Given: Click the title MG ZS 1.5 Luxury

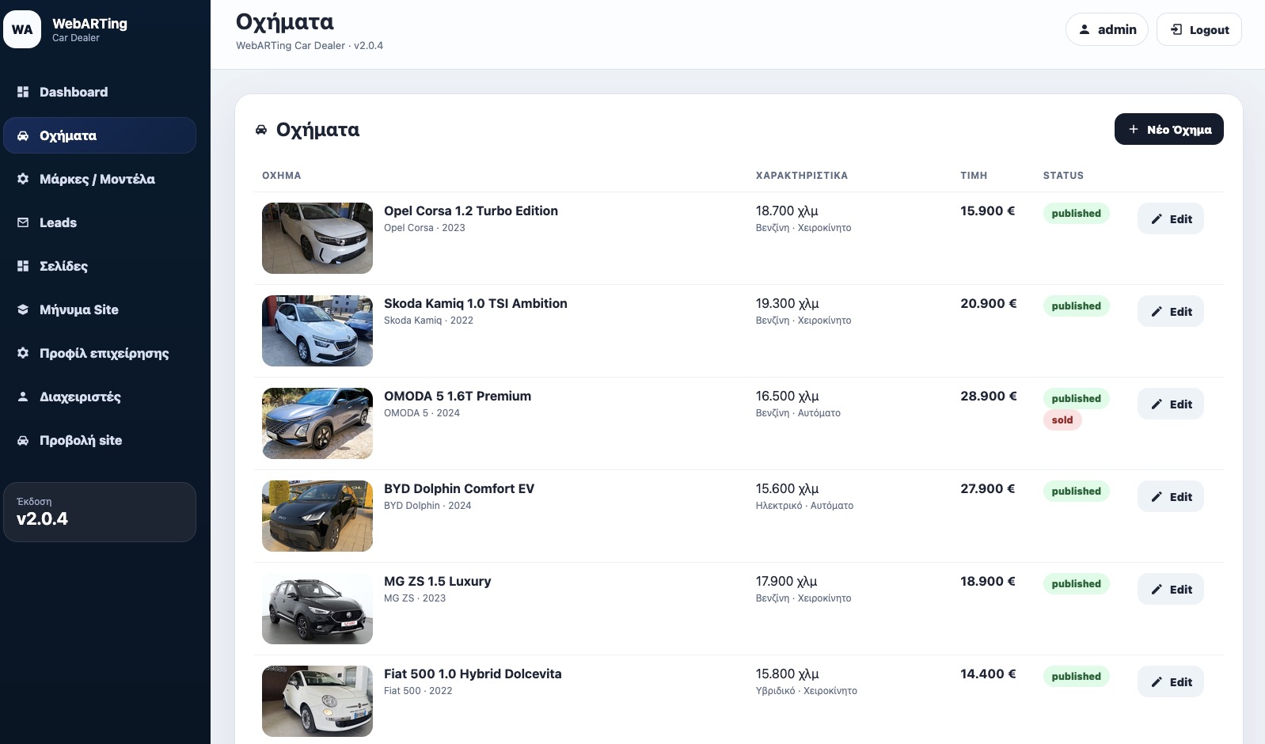Looking at the screenshot, I should [x=438, y=581].
